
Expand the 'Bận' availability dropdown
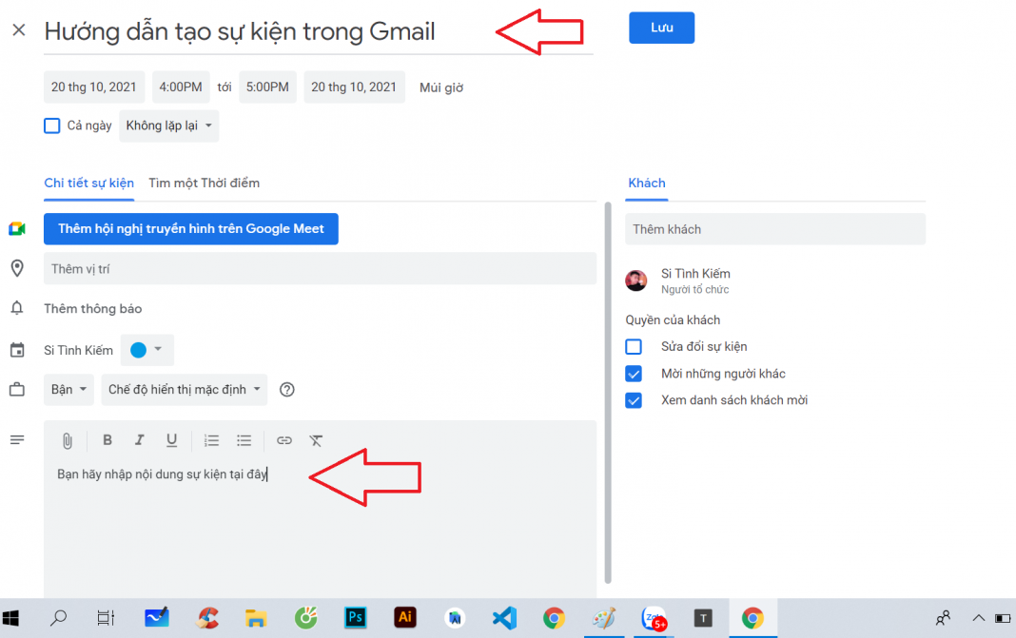[x=69, y=389]
